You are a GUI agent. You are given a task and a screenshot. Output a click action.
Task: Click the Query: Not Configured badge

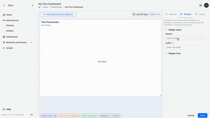point(69,116)
